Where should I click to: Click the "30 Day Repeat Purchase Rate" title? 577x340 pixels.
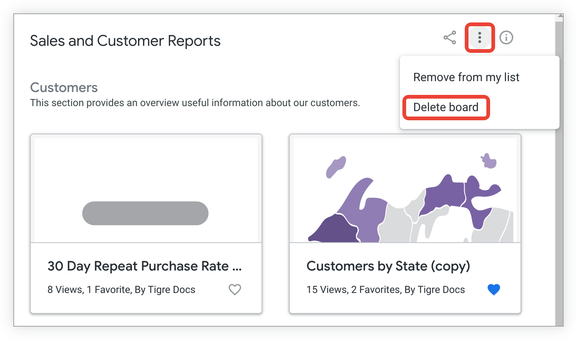144,266
